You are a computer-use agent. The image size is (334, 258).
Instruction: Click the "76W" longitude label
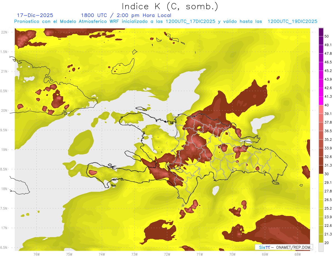[x=36, y=254]
